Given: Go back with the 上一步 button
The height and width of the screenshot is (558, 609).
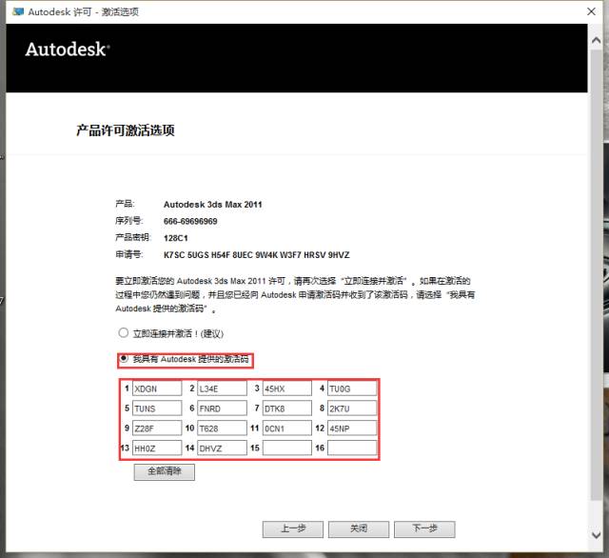Looking at the screenshot, I should (293, 528).
